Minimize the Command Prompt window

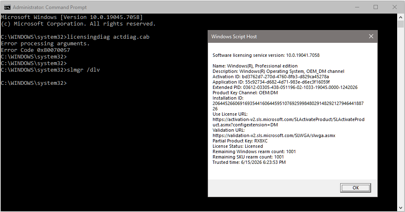coord(357,7)
